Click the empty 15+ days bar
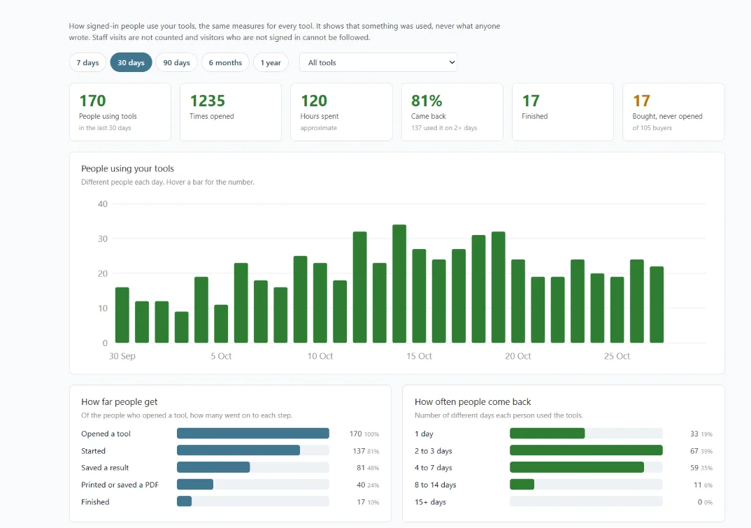Image resolution: width=751 pixels, height=528 pixels. click(x=586, y=501)
